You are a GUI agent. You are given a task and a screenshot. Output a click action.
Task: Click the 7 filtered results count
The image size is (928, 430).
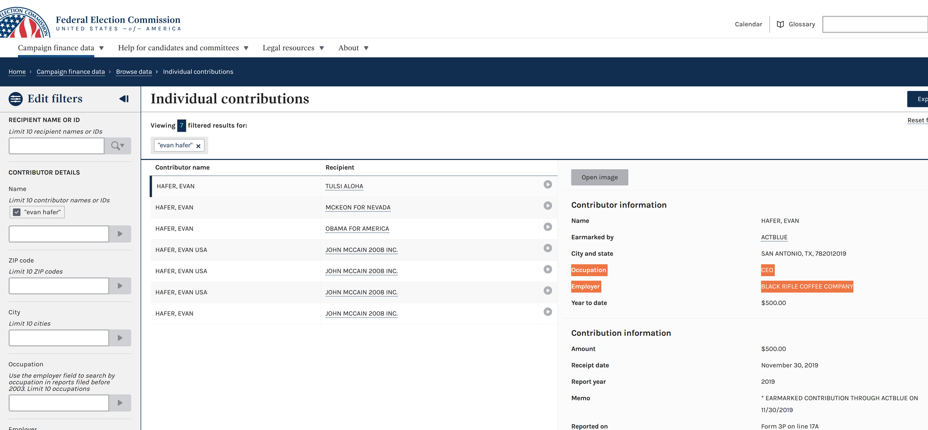coord(181,125)
